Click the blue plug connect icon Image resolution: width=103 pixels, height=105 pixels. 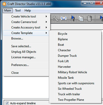coord(72,18)
